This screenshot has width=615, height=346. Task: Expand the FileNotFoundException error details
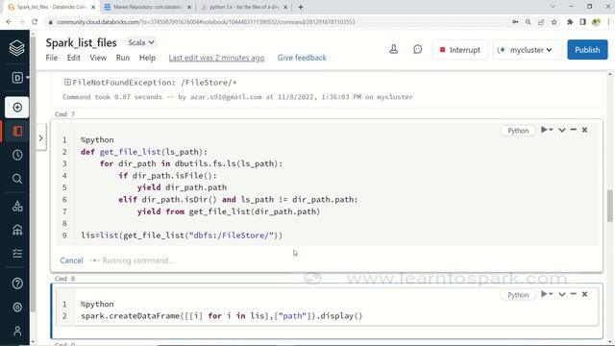click(67, 82)
